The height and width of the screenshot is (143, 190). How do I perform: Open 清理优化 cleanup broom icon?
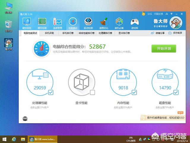point(104,23)
